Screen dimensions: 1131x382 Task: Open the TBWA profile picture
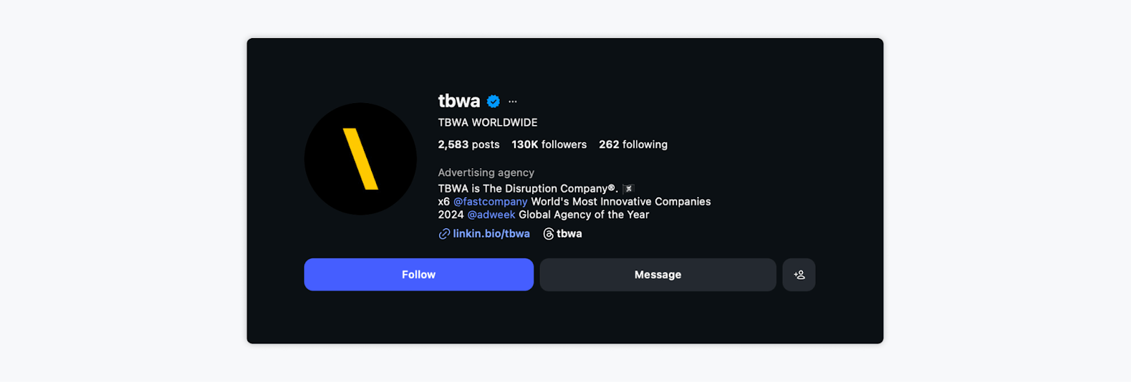(361, 159)
